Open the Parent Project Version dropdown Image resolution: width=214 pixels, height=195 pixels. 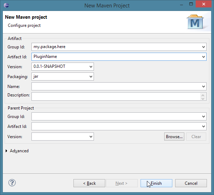pos(91,136)
